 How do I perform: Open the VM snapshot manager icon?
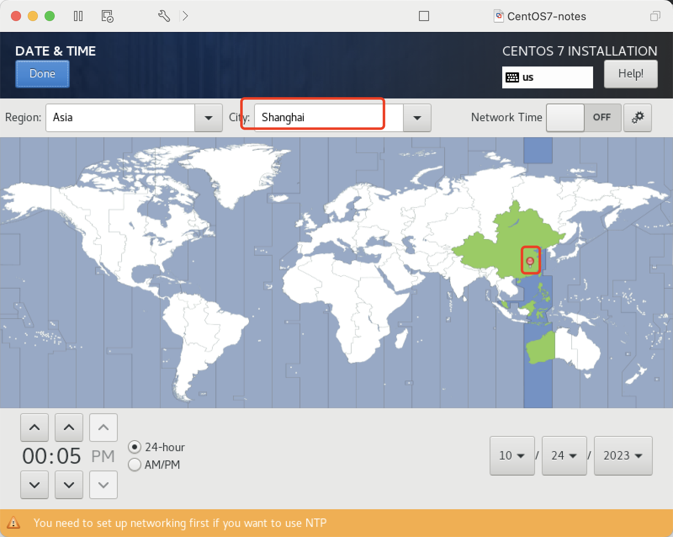[x=107, y=16]
